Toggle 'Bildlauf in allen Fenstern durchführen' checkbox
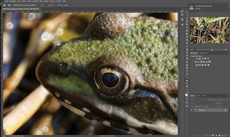Viewport: 230px width, 137px height. tap(15, 5)
